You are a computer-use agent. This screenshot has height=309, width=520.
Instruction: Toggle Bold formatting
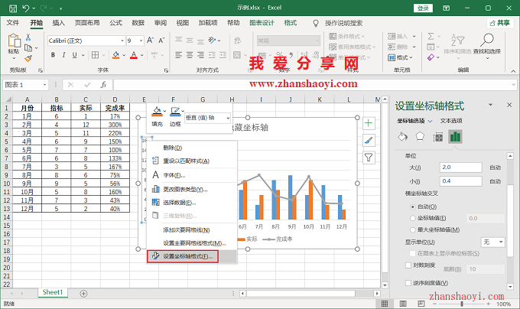[x=53, y=55]
